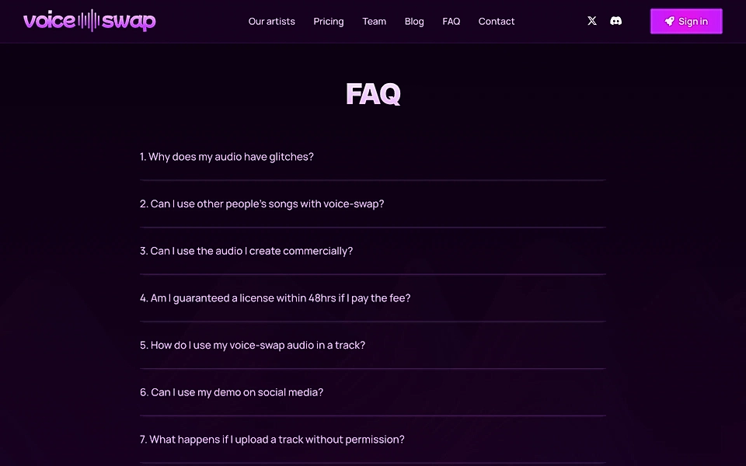Expand the question about using other people's songs

point(262,203)
